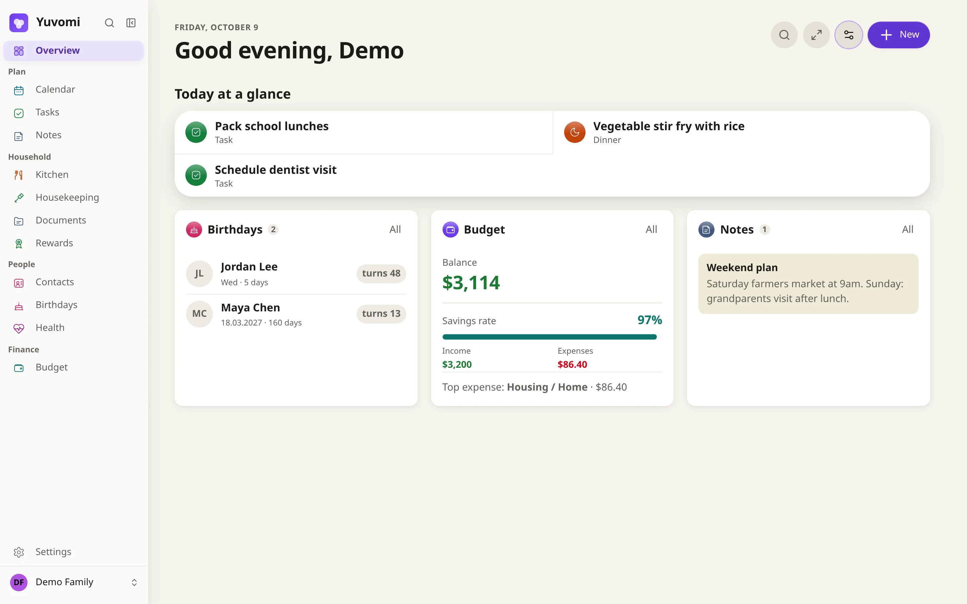Click the $3,114 balance amount
Viewport: 967px width, 604px height.
click(471, 283)
